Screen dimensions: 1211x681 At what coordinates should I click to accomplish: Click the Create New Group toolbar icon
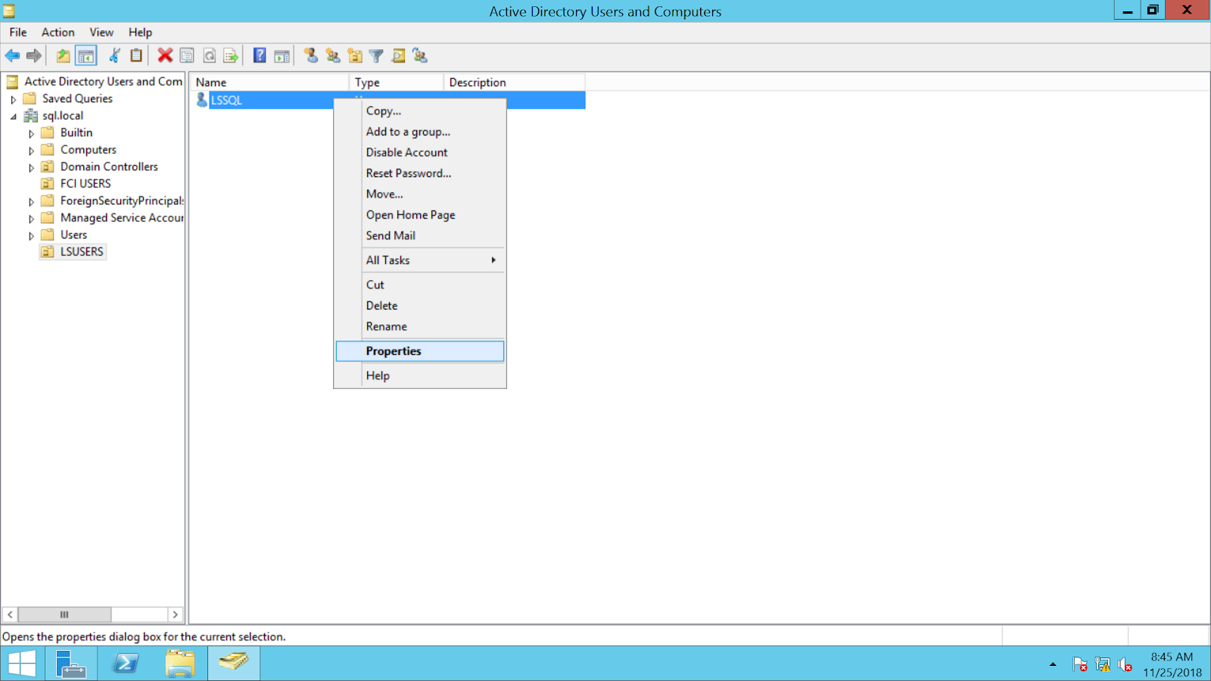pos(332,55)
